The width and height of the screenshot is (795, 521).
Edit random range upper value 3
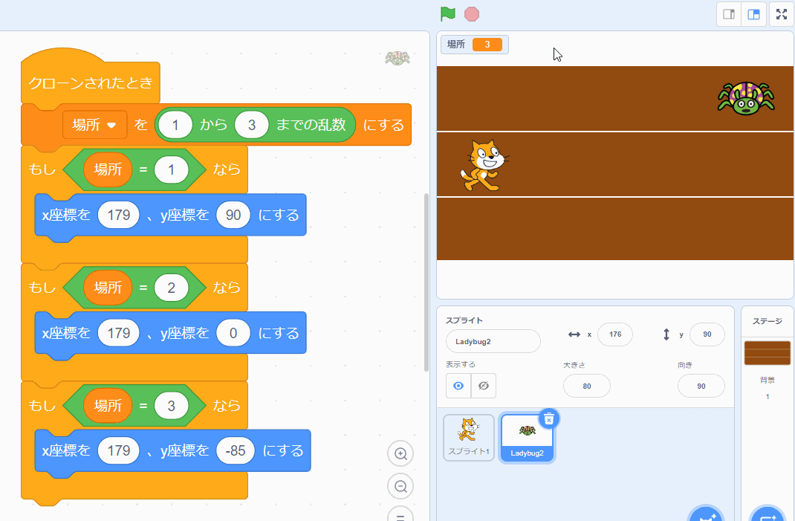tap(251, 125)
